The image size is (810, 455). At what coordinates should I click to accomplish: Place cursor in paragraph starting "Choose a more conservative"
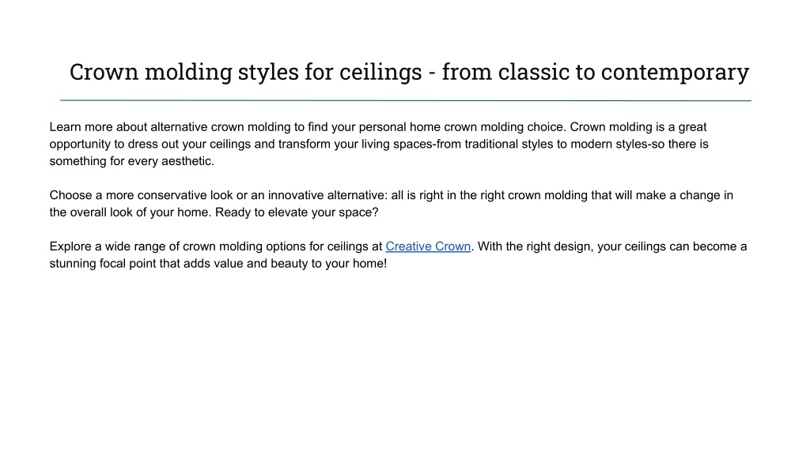point(391,204)
